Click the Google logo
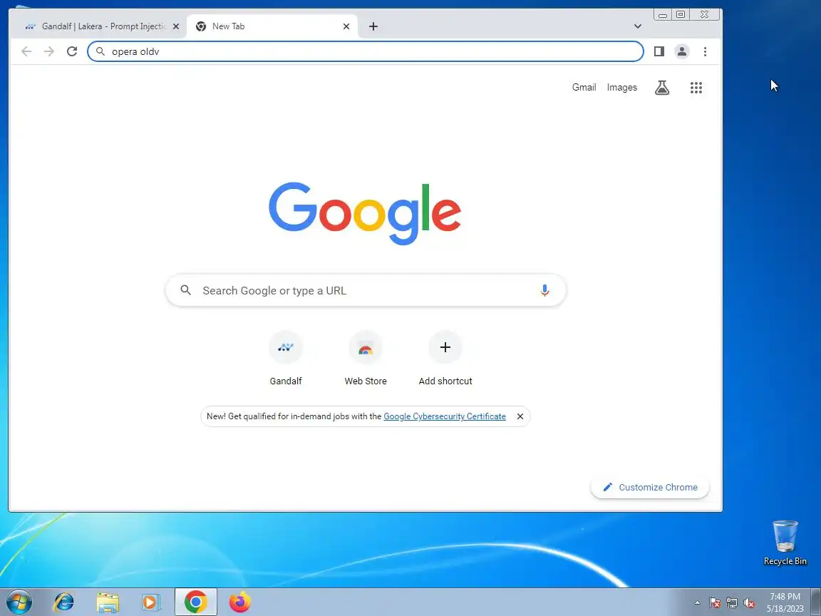This screenshot has height=616, width=821. pos(365,212)
